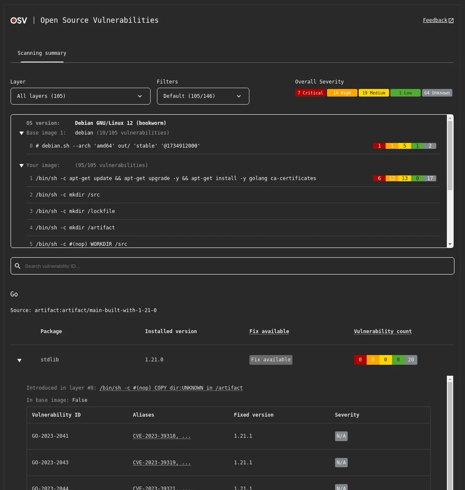Viewport: 465px width, 490px height.
Task: Click the "13" medium badge on the apt-get layer
Action: pyautogui.click(x=404, y=178)
